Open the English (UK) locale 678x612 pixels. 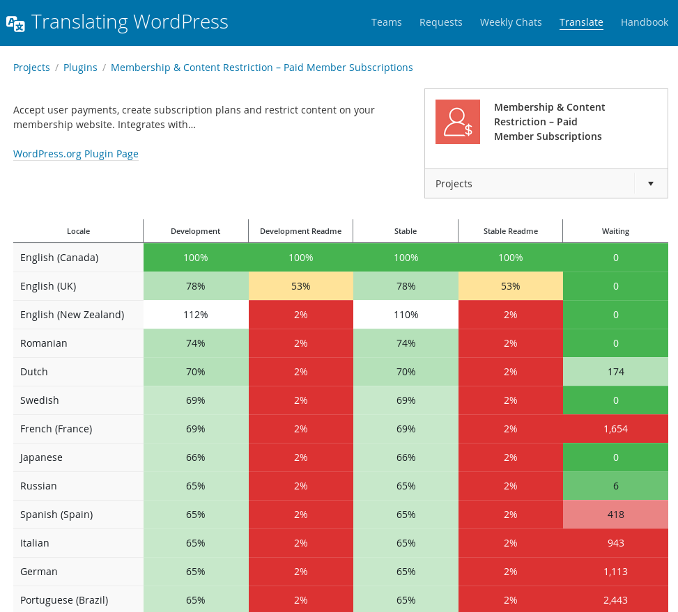pos(48,286)
